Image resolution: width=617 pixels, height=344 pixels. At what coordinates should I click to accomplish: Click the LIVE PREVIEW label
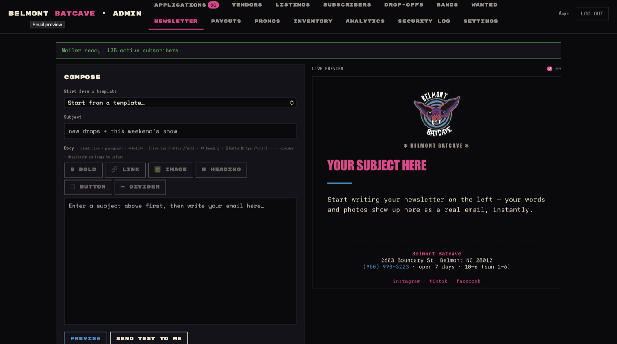[x=328, y=69]
